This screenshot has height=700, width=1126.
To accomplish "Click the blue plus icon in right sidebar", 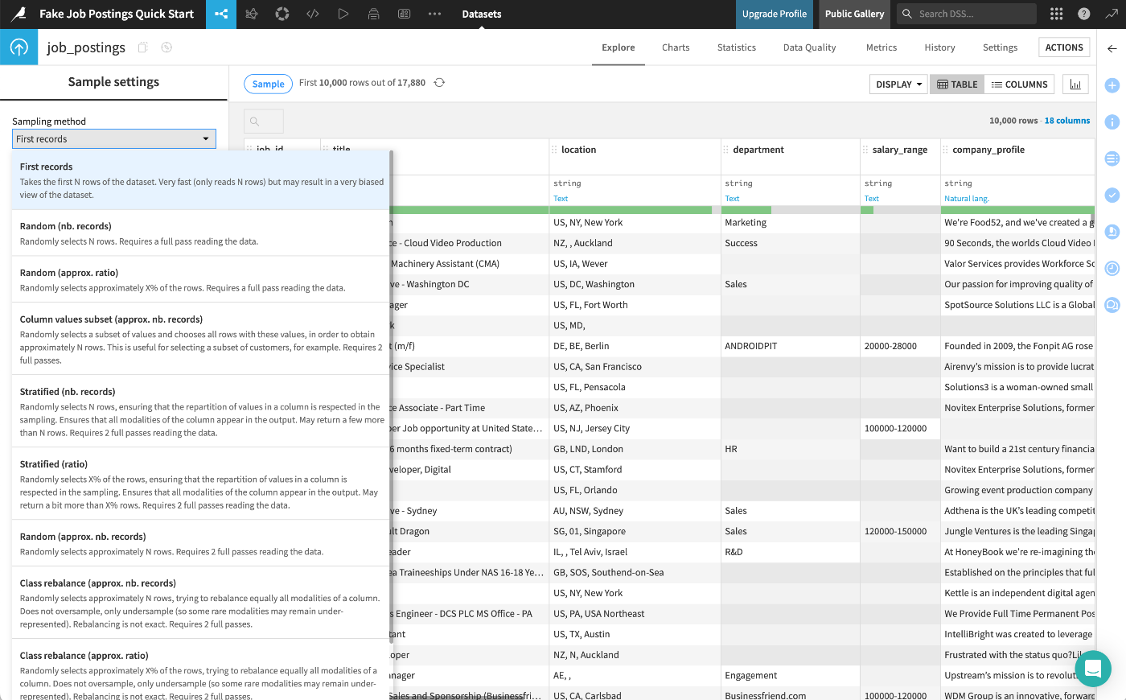I will [1112, 85].
